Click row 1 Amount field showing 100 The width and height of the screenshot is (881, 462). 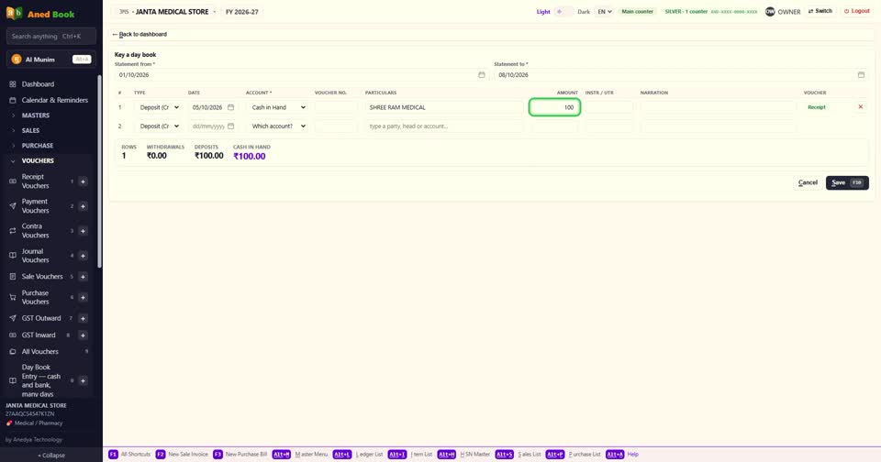point(554,107)
